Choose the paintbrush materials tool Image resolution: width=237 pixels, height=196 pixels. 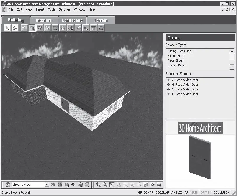click(x=15, y=28)
